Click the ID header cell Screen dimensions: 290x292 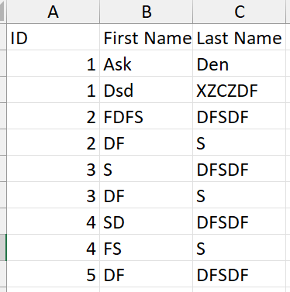pyautogui.click(x=53, y=37)
